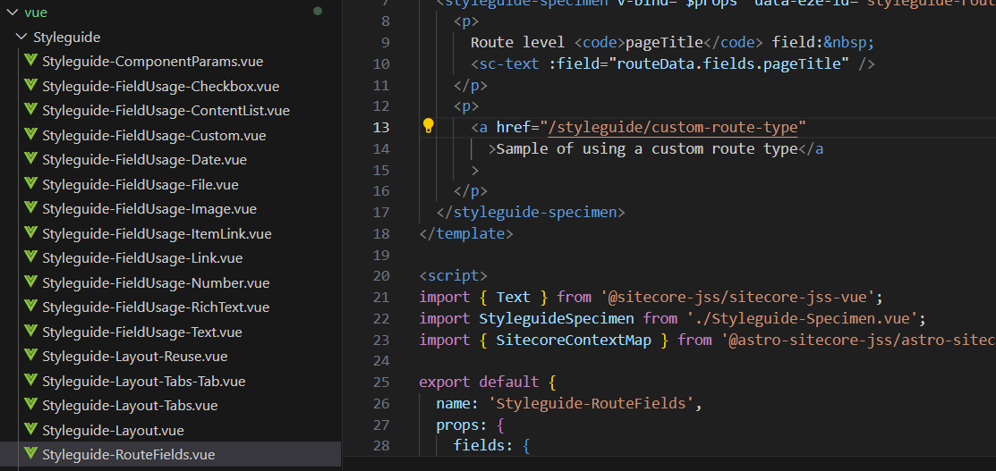Click the './Styleguide-Specimen.vue' import path
Screen dimensions: 996x471
pyautogui.click(x=804, y=318)
